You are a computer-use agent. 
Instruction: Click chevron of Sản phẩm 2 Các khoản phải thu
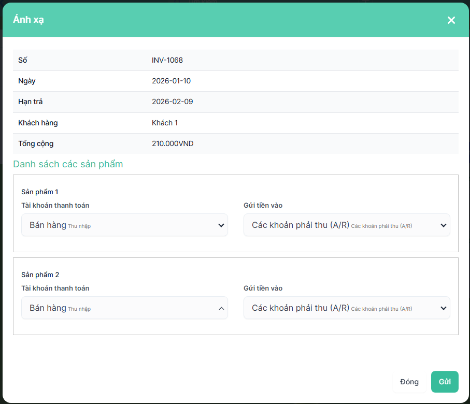pyautogui.click(x=443, y=308)
